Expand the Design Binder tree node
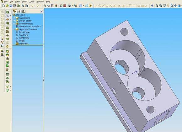Image resolution: width=182 pixels, height=132 pixels. pos(14,21)
